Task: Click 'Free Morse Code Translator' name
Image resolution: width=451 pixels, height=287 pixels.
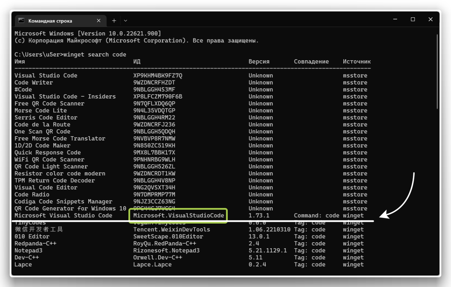Action: coord(60,138)
